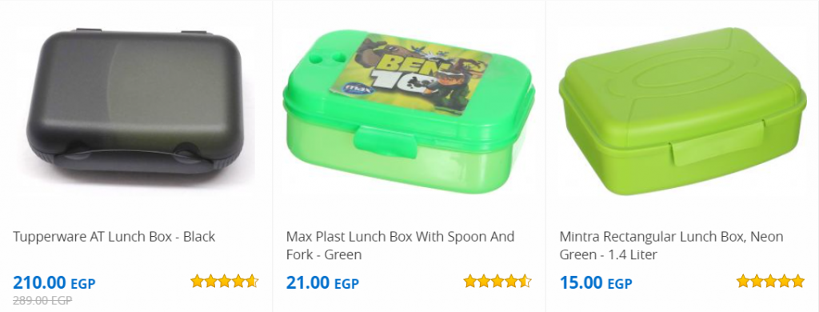819x312 pixels.
Task: Click the first star of Tupperware rating
Action: [x=197, y=281]
